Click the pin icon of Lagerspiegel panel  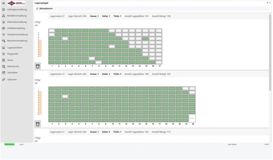[267, 3]
